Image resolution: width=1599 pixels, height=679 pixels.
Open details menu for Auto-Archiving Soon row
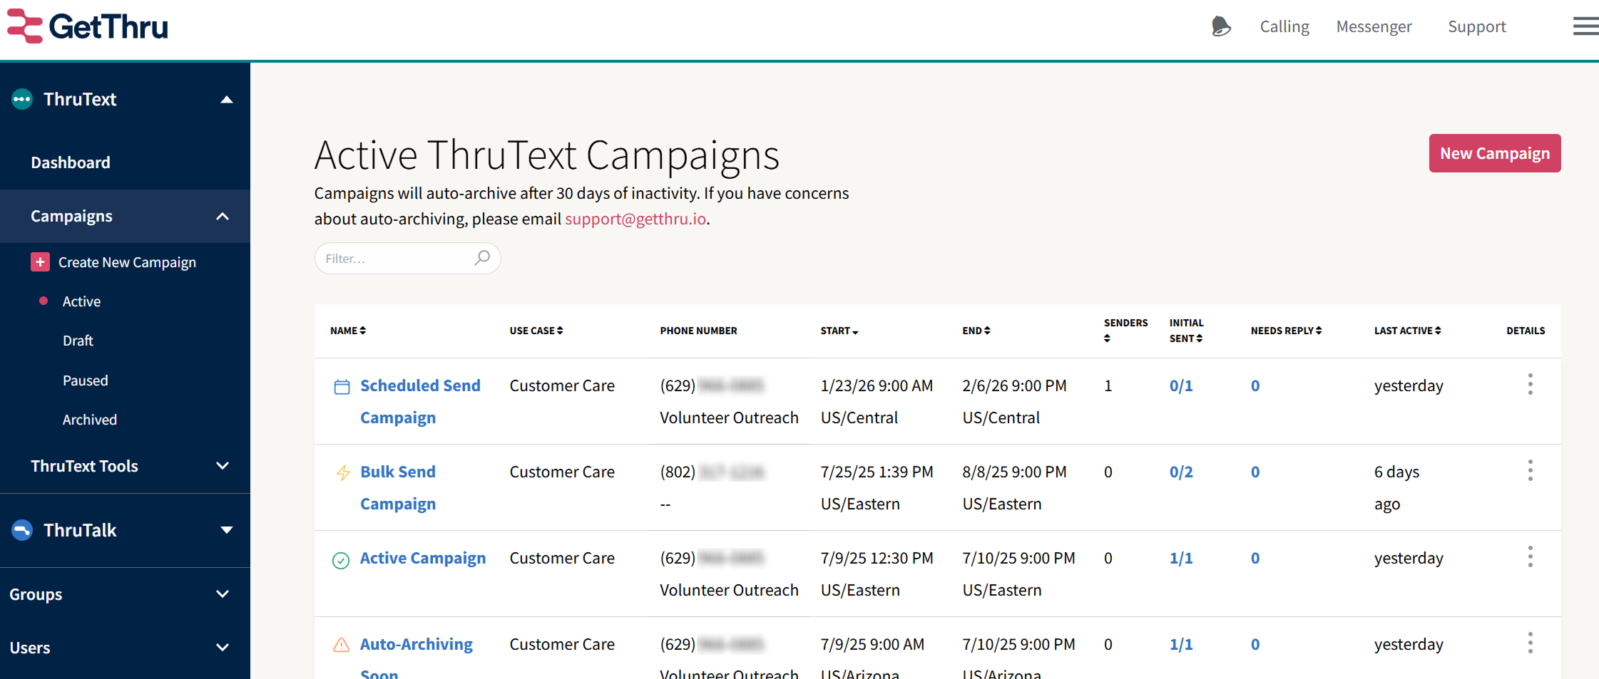1530,643
